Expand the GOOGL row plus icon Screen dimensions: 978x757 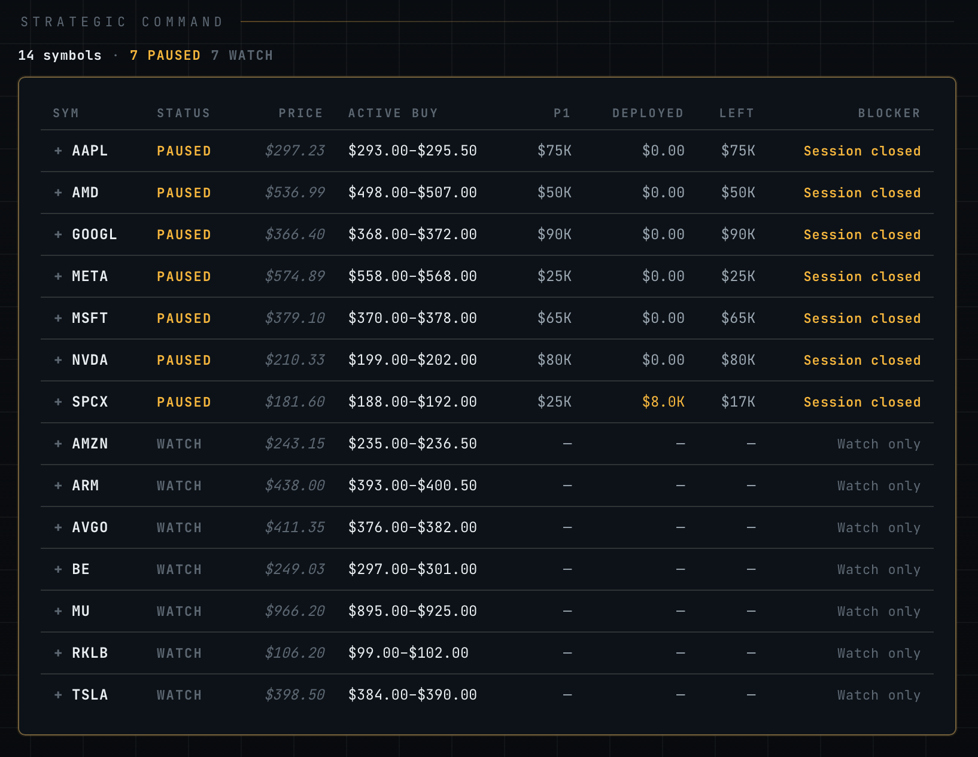click(58, 234)
